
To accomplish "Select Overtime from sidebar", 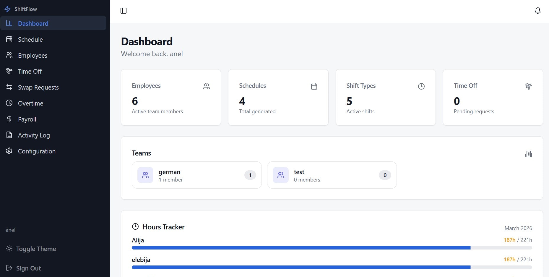I will point(53,103).
